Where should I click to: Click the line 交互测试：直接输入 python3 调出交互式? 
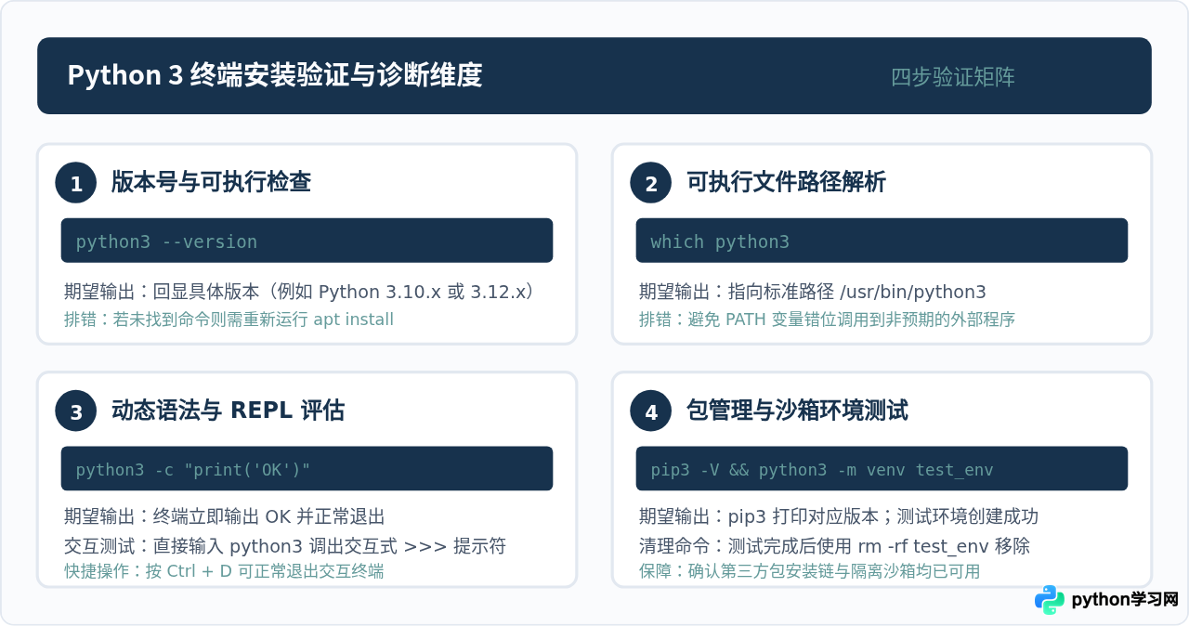tap(285, 546)
